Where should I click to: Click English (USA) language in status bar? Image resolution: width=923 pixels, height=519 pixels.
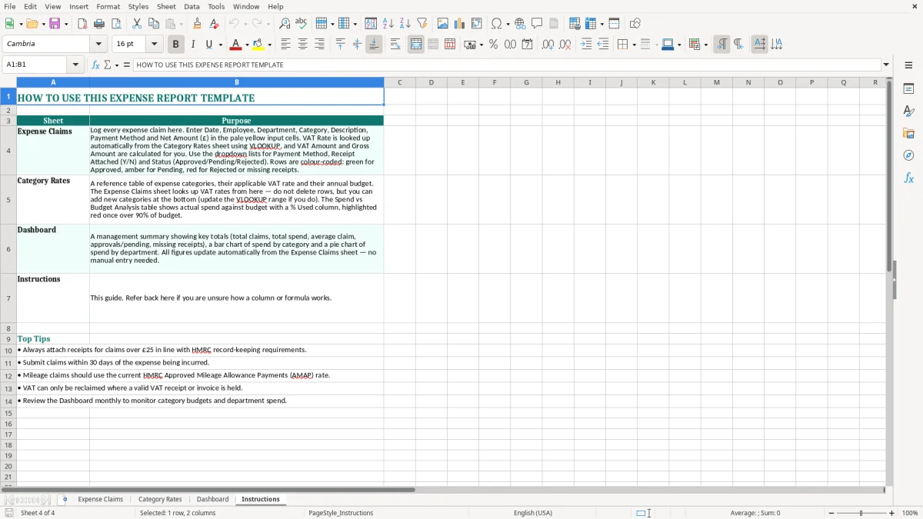[x=533, y=513]
